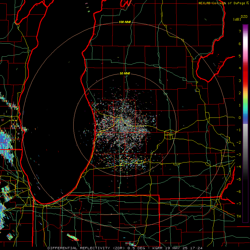The image size is (250, 250).
Task: Click the -3 value on color scale
Action: click(239, 155)
